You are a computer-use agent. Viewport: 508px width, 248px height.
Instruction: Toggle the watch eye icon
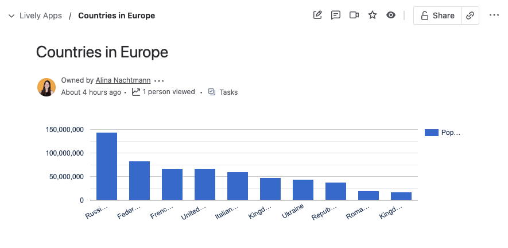coord(391,15)
